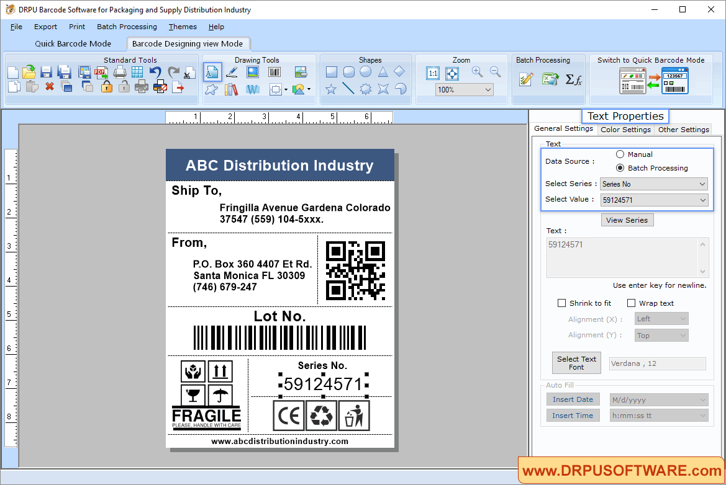Lock the selected object (gold padlock)
The height and width of the screenshot is (485, 726).
coord(106,86)
